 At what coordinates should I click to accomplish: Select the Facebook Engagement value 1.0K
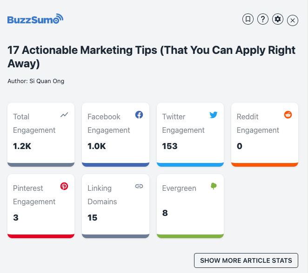tap(97, 146)
